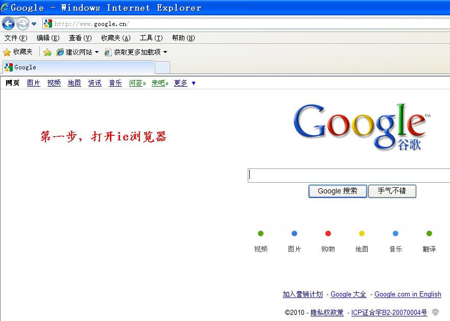Click the ICP shield badge icon
The width and height of the screenshot is (450, 321).
click(x=435, y=312)
